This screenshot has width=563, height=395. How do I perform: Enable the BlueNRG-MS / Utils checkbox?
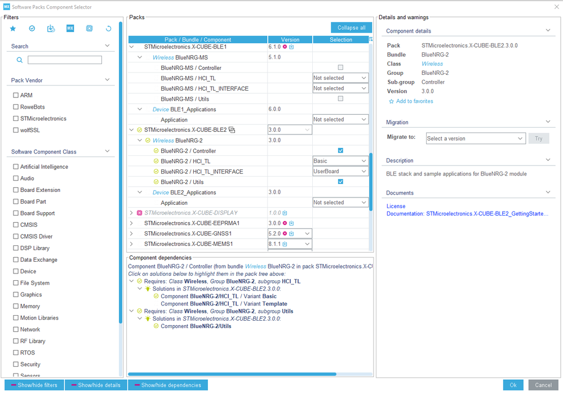pos(340,98)
